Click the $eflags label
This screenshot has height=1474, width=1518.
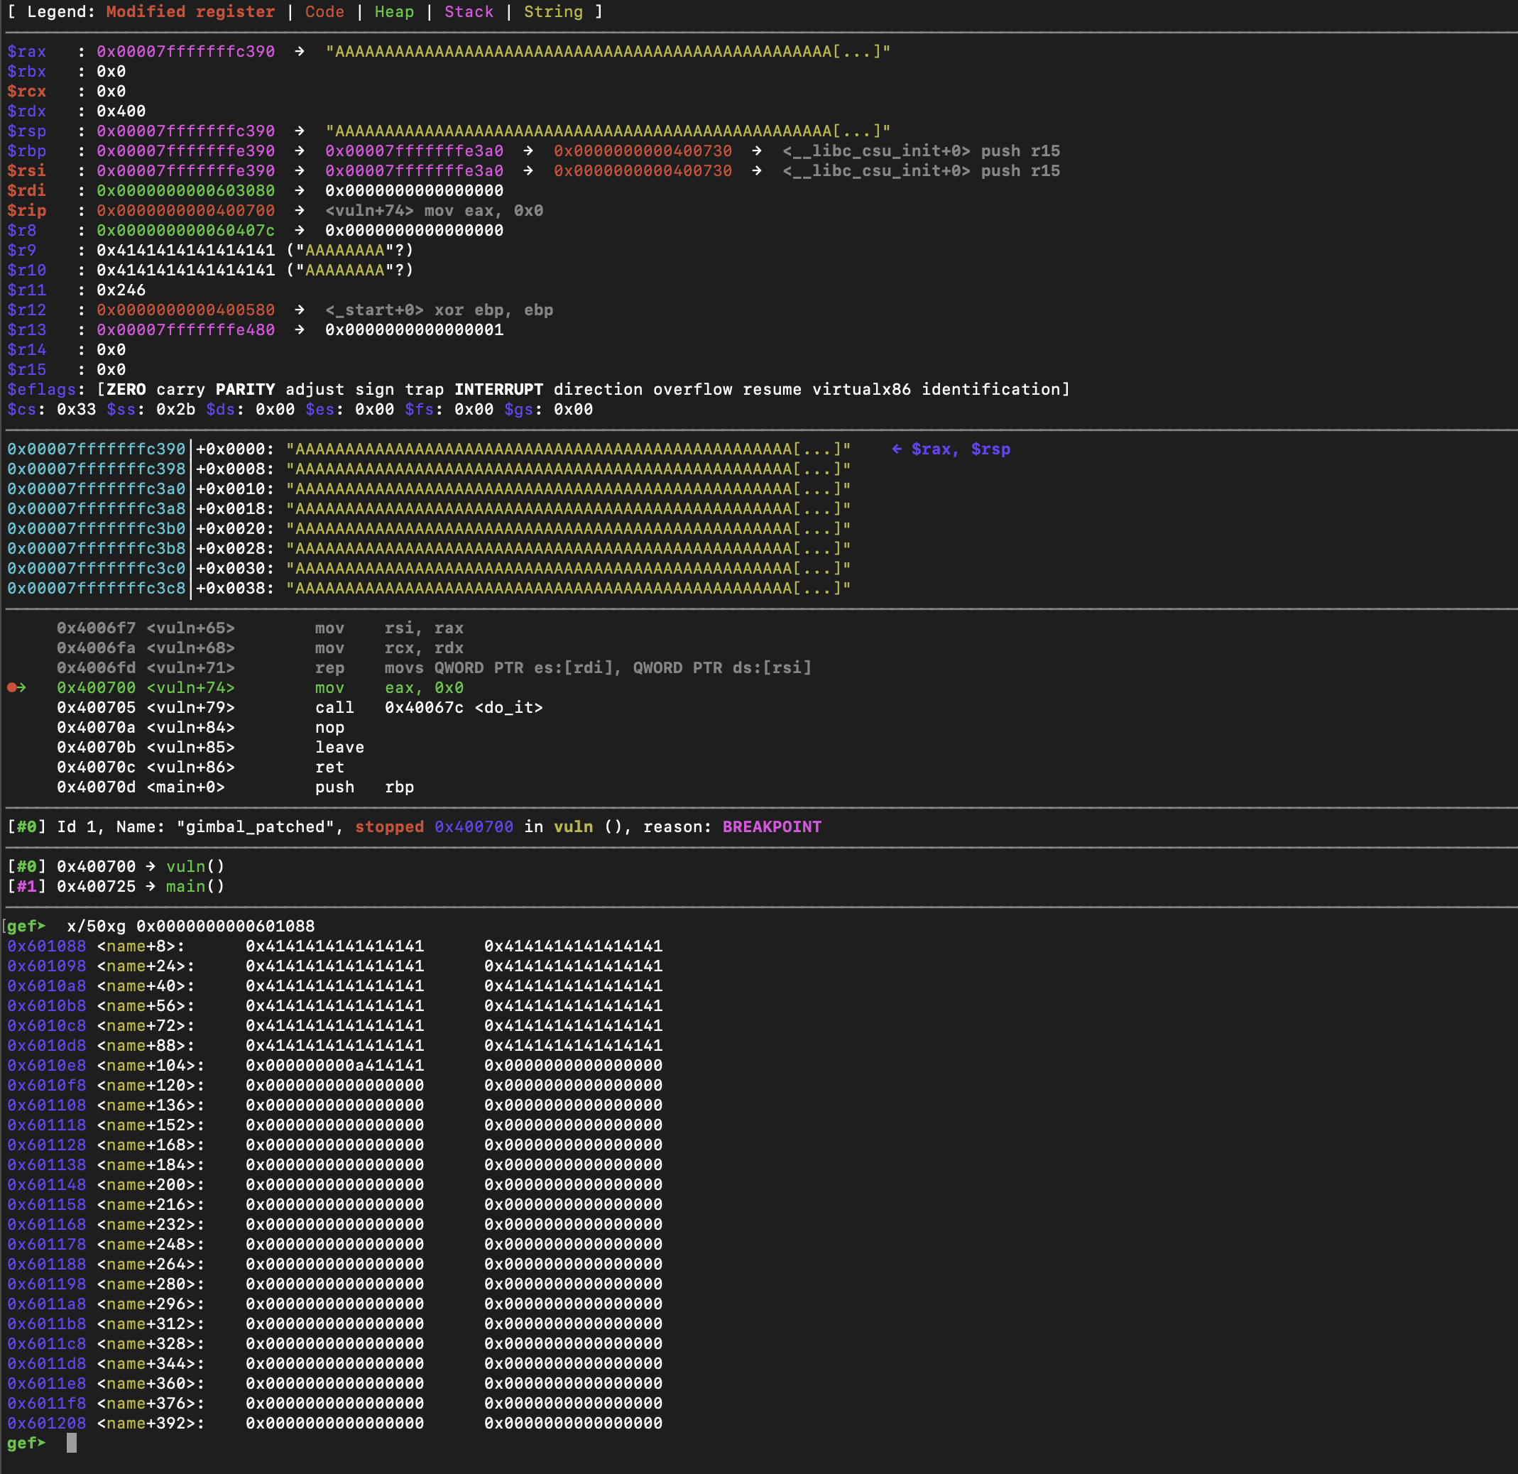click(x=41, y=390)
